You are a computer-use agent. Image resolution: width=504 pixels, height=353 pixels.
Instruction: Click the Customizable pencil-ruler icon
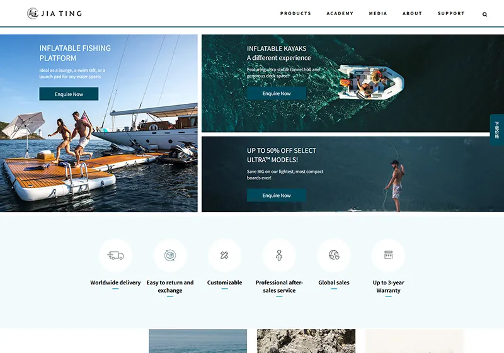tap(224, 255)
